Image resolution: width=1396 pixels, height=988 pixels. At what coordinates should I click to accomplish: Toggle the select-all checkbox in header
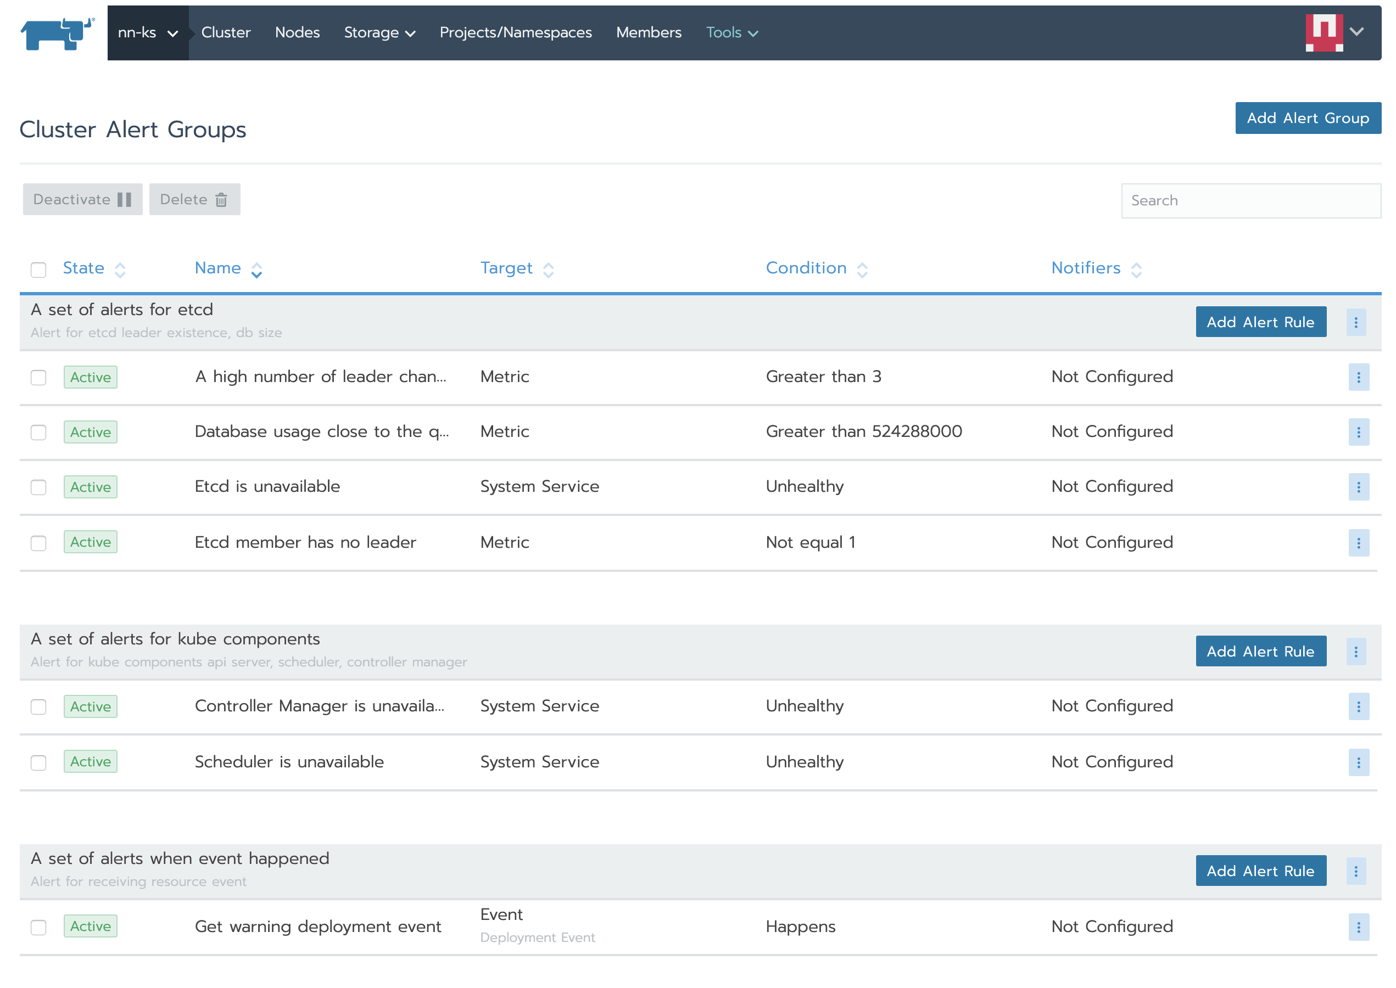(x=38, y=270)
